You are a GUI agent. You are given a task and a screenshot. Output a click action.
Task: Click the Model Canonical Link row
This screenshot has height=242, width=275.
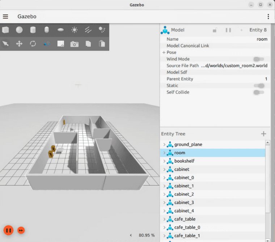[215, 46]
